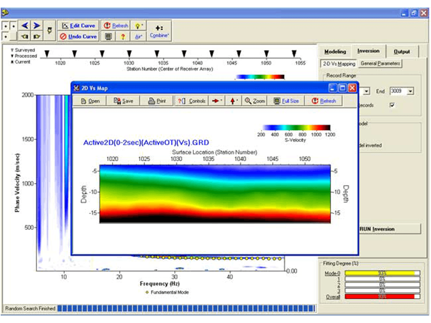Select the General Parameters sub-tab
This screenshot has height=323, width=431.
380,63
